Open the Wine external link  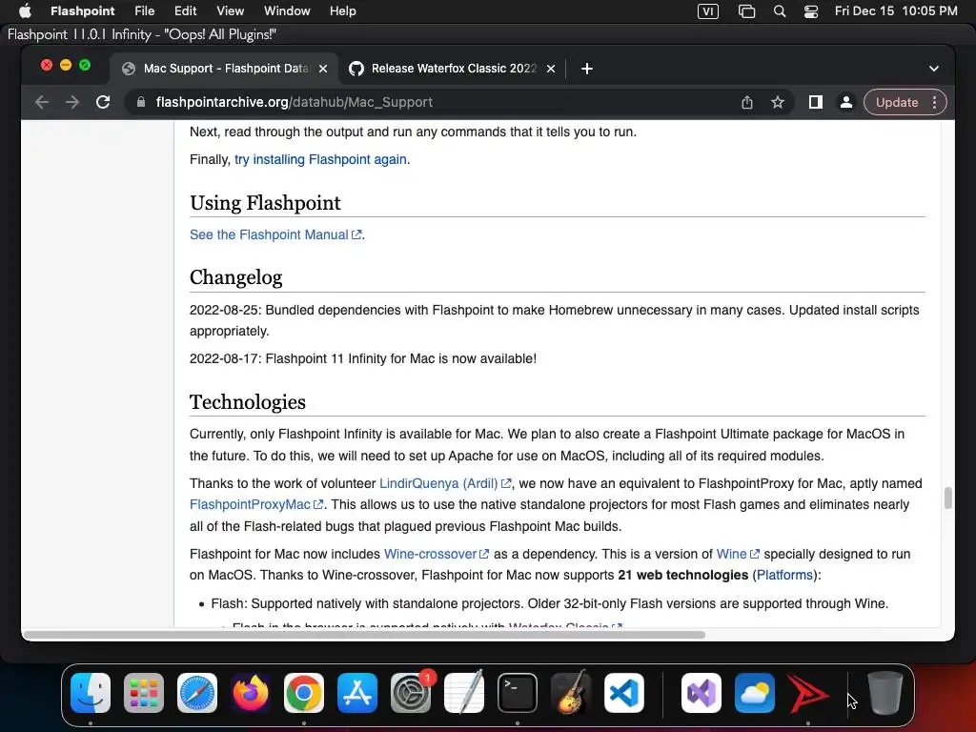[x=738, y=554]
